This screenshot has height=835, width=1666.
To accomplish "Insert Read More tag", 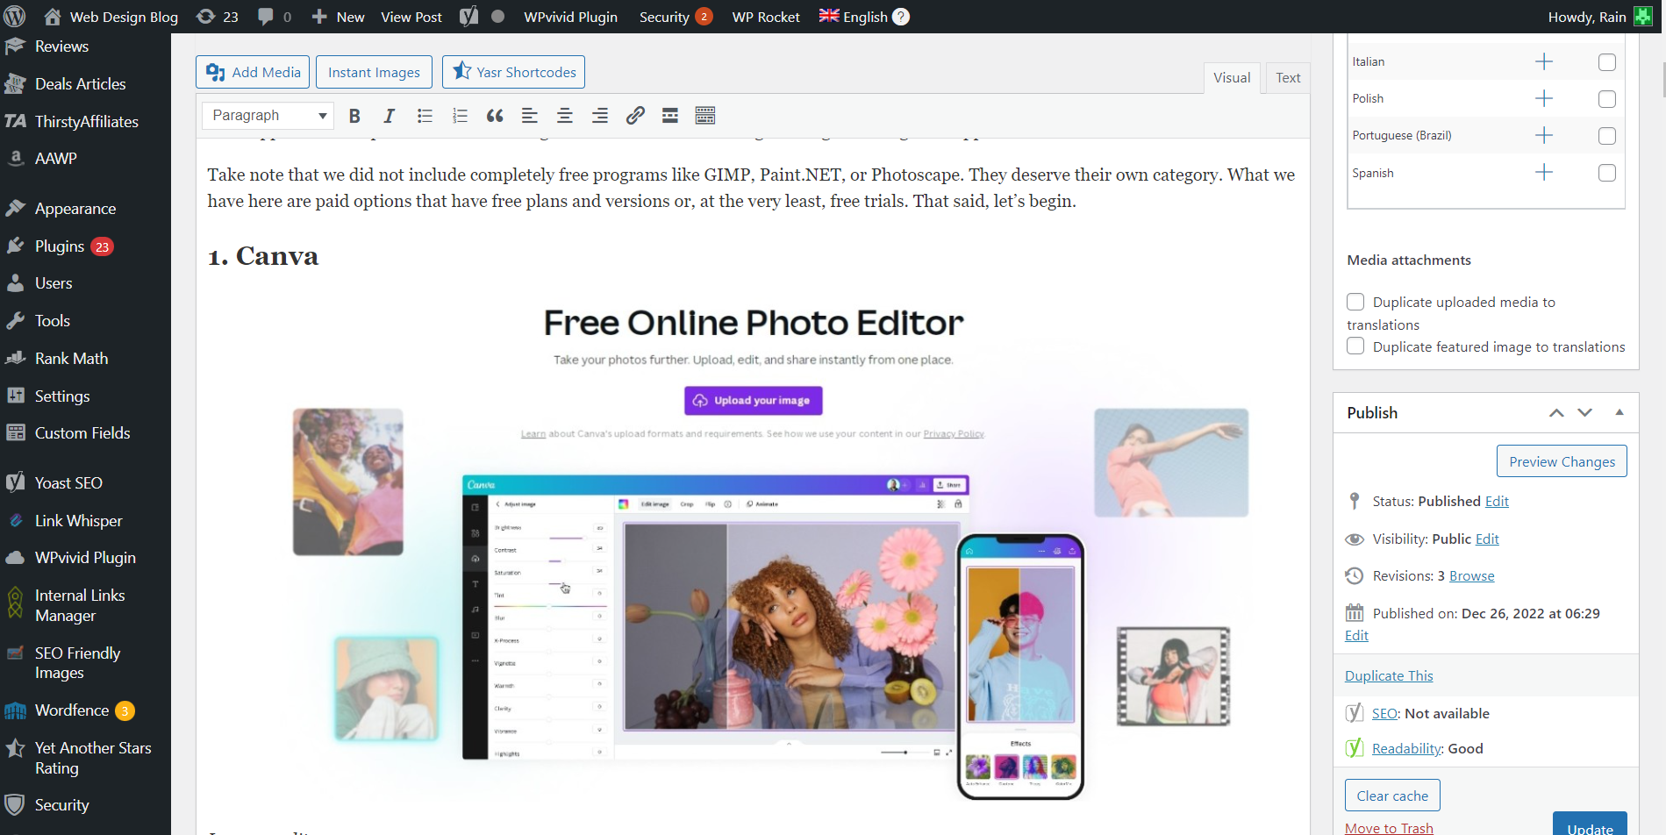I will pos(670,116).
